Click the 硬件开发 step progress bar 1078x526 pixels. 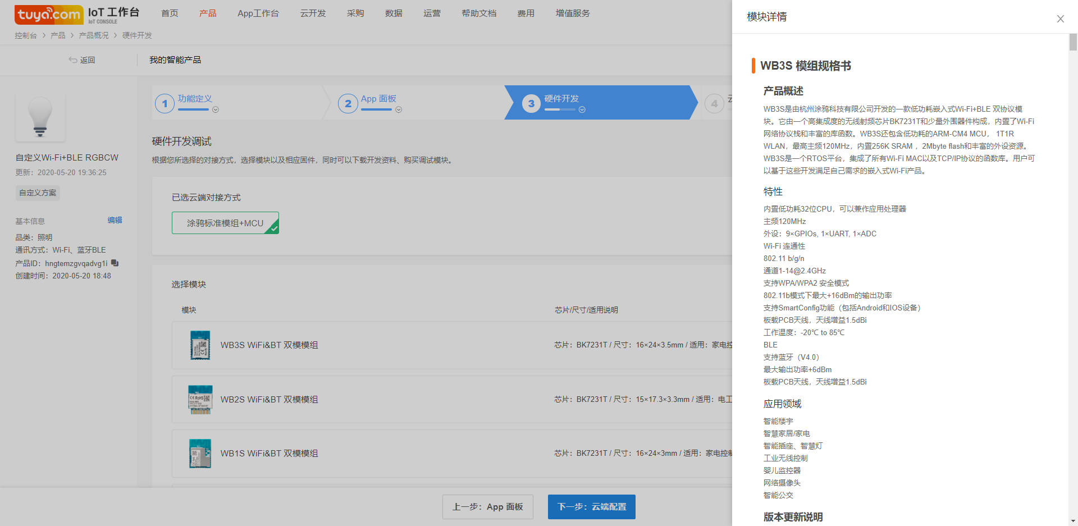pyautogui.click(x=560, y=109)
